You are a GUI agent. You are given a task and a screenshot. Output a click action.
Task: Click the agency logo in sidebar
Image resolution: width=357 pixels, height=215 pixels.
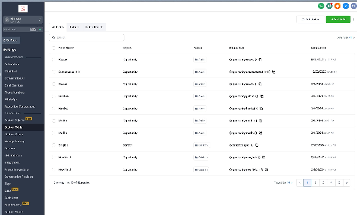23,9
